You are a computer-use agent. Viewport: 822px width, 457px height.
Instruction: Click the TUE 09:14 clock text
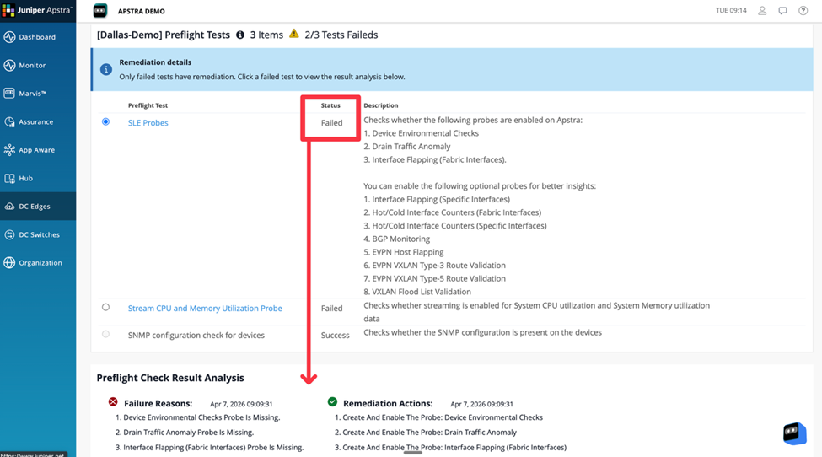731,10
